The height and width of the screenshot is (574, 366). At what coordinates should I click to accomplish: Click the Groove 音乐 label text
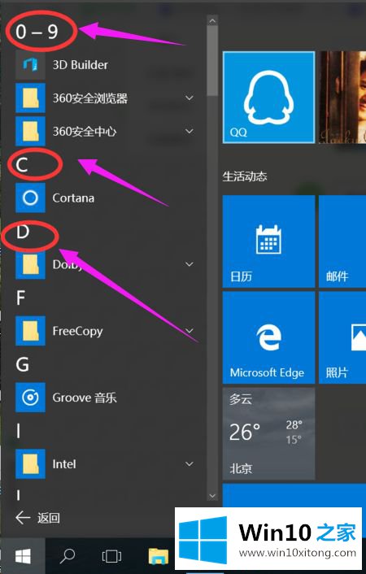click(85, 398)
